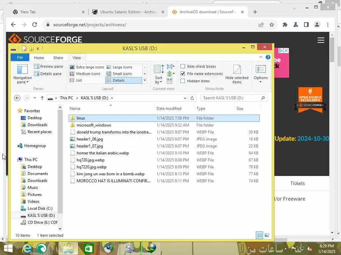Image resolution: width=341 pixels, height=255 pixels.
Task: Choose Small icons layout
Action: (x=119, y=74)
